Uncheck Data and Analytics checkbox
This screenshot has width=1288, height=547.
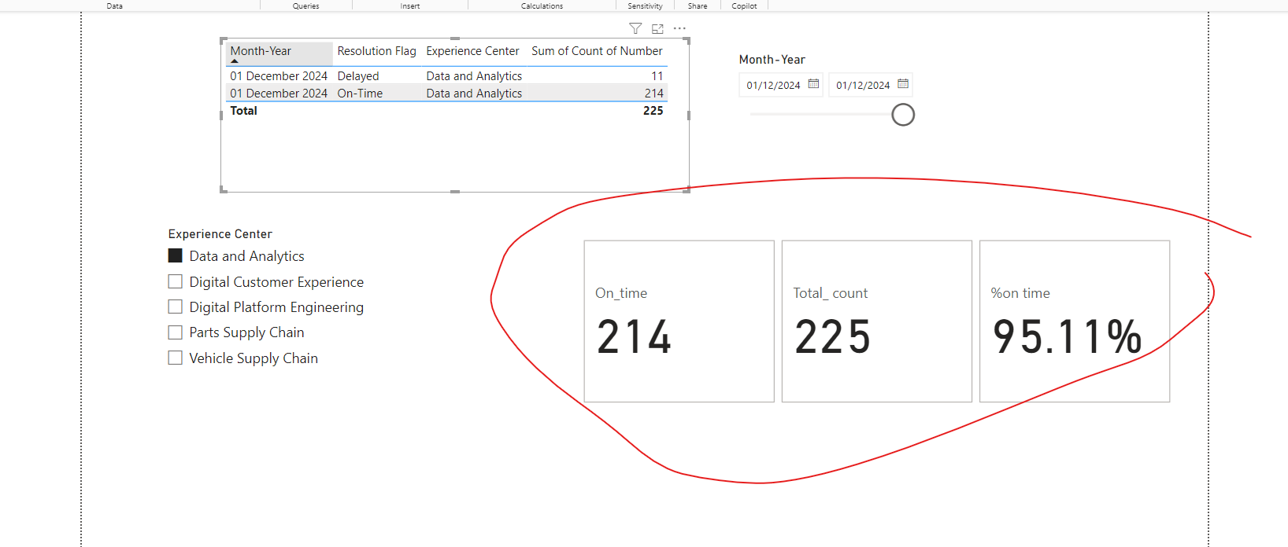coord(176,255)
